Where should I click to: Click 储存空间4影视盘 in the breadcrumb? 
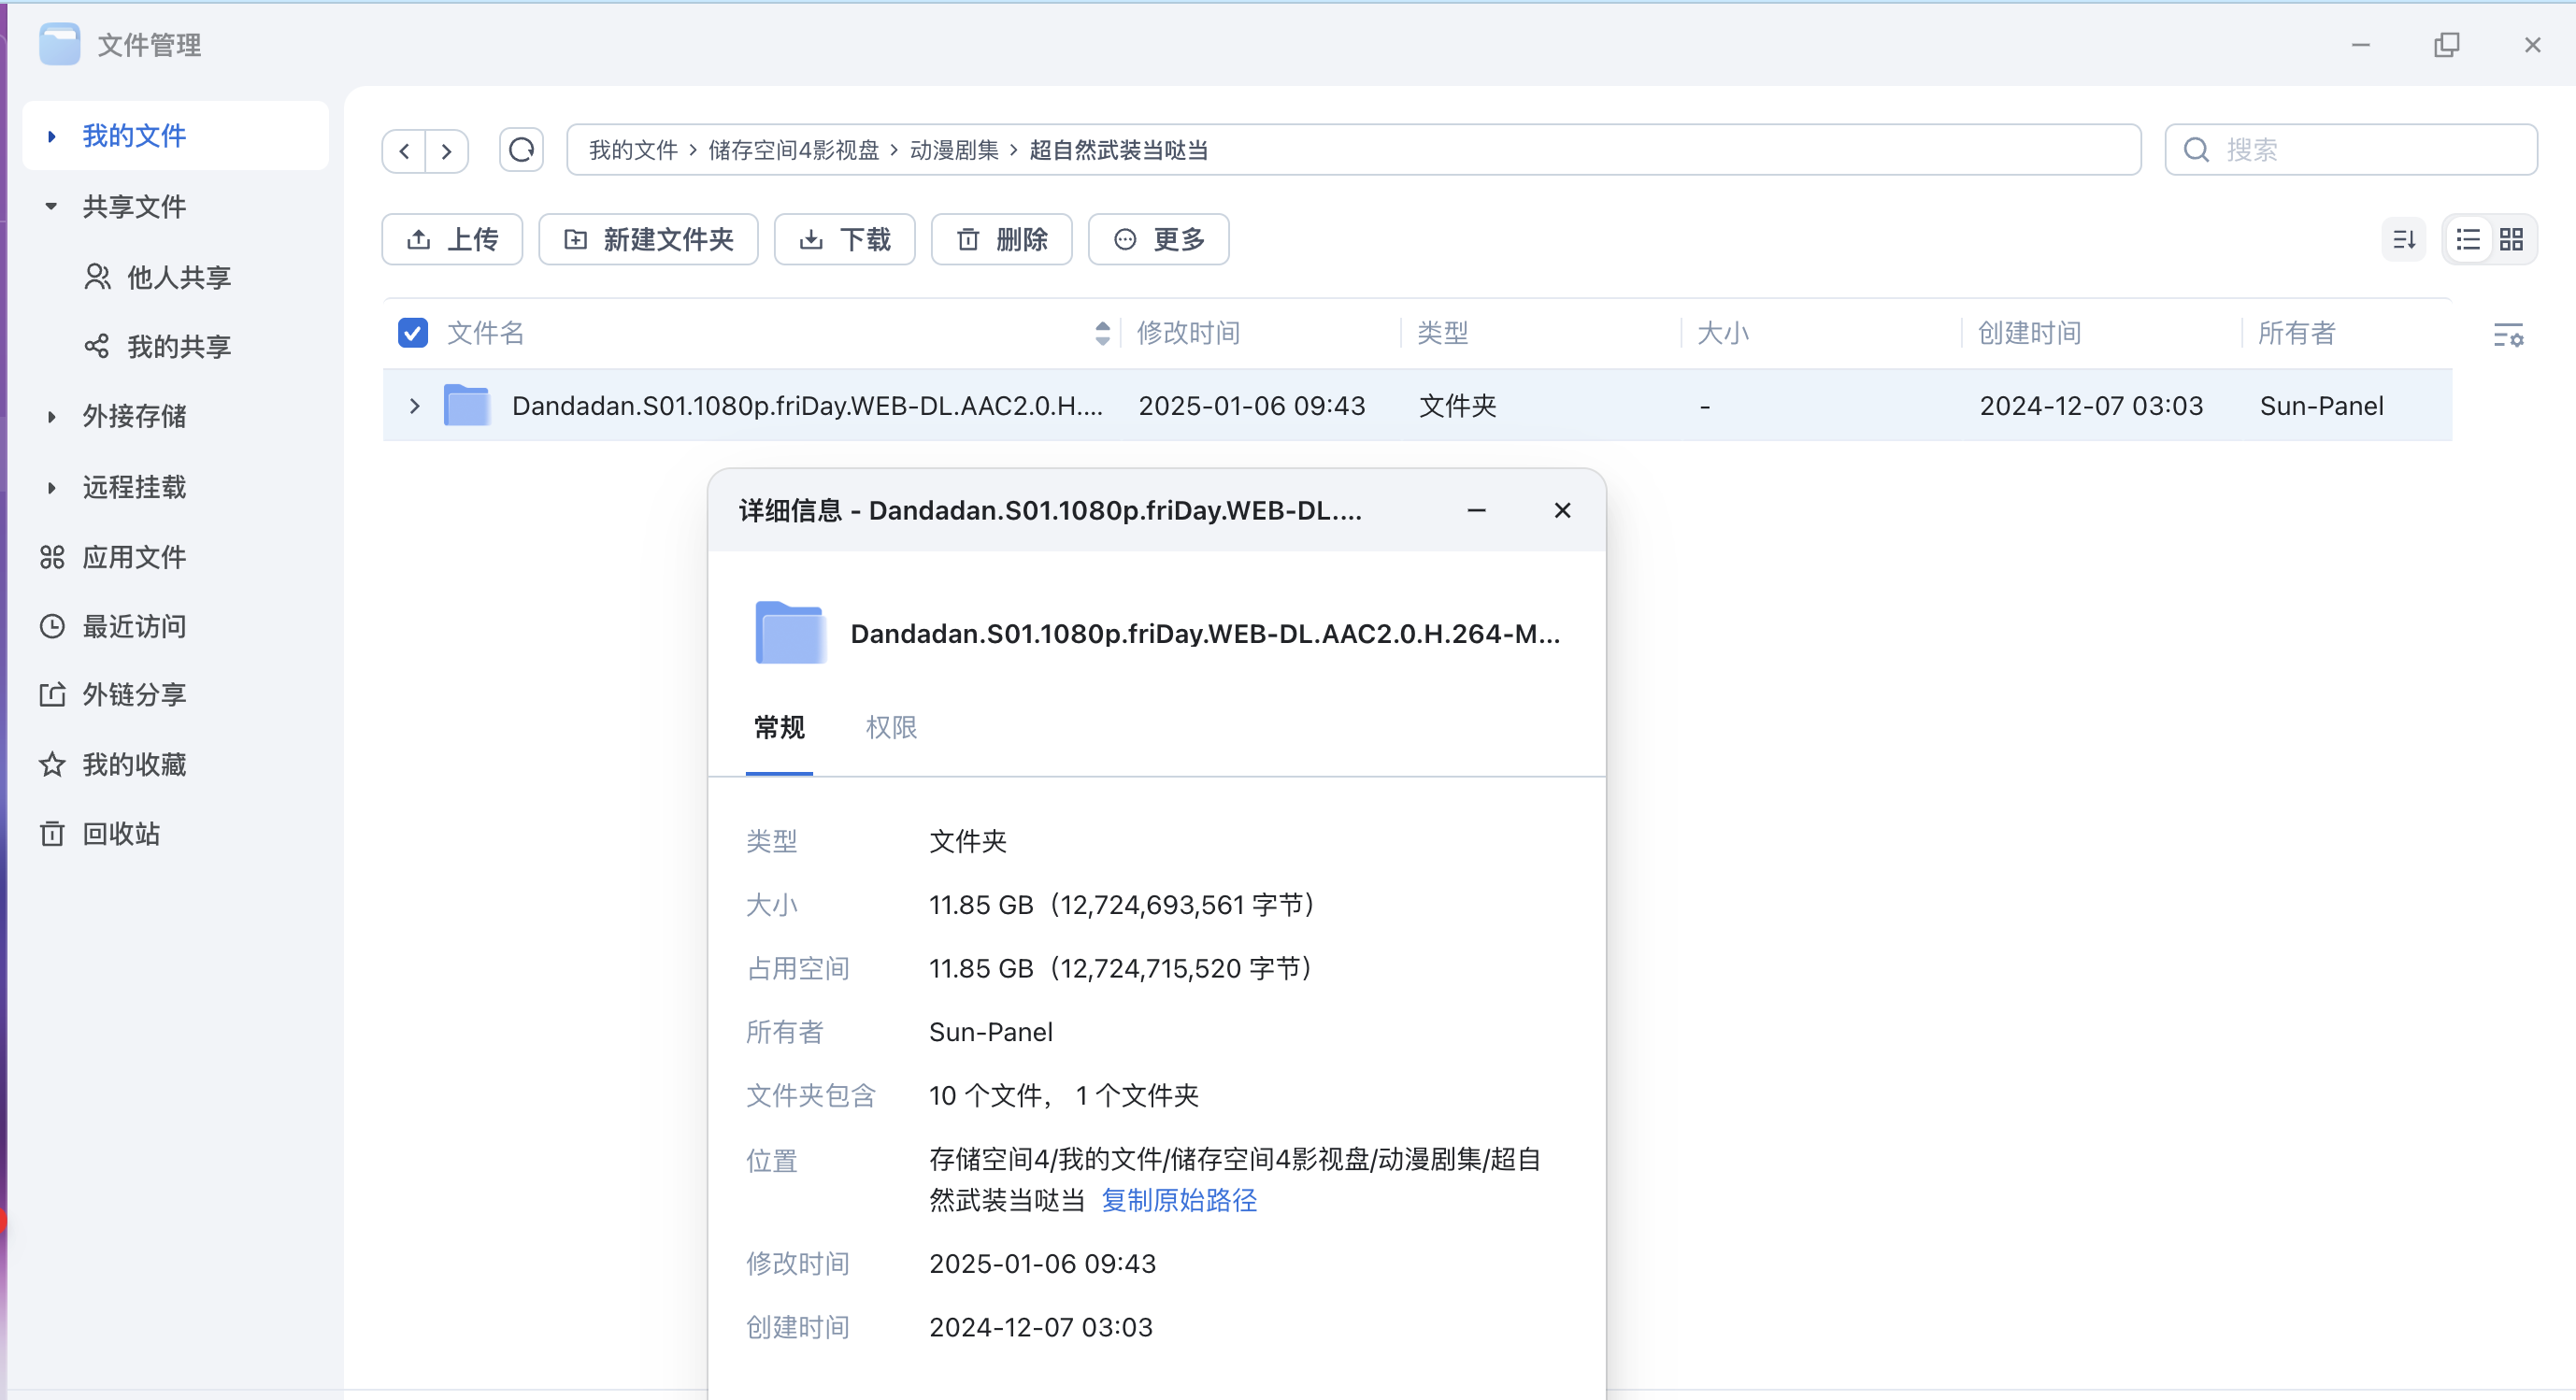tap(794, 150)
